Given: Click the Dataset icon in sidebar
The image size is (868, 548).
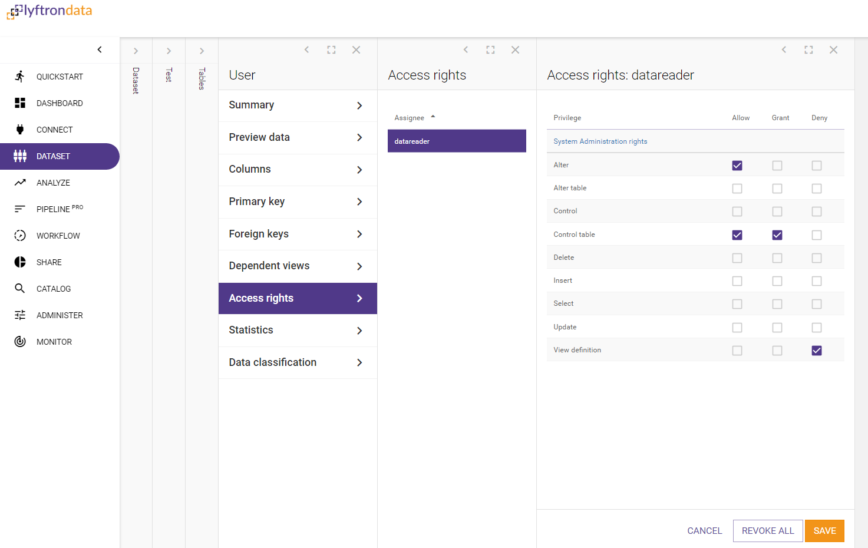Looking at the screenshot, I should [x=20, y=156].
